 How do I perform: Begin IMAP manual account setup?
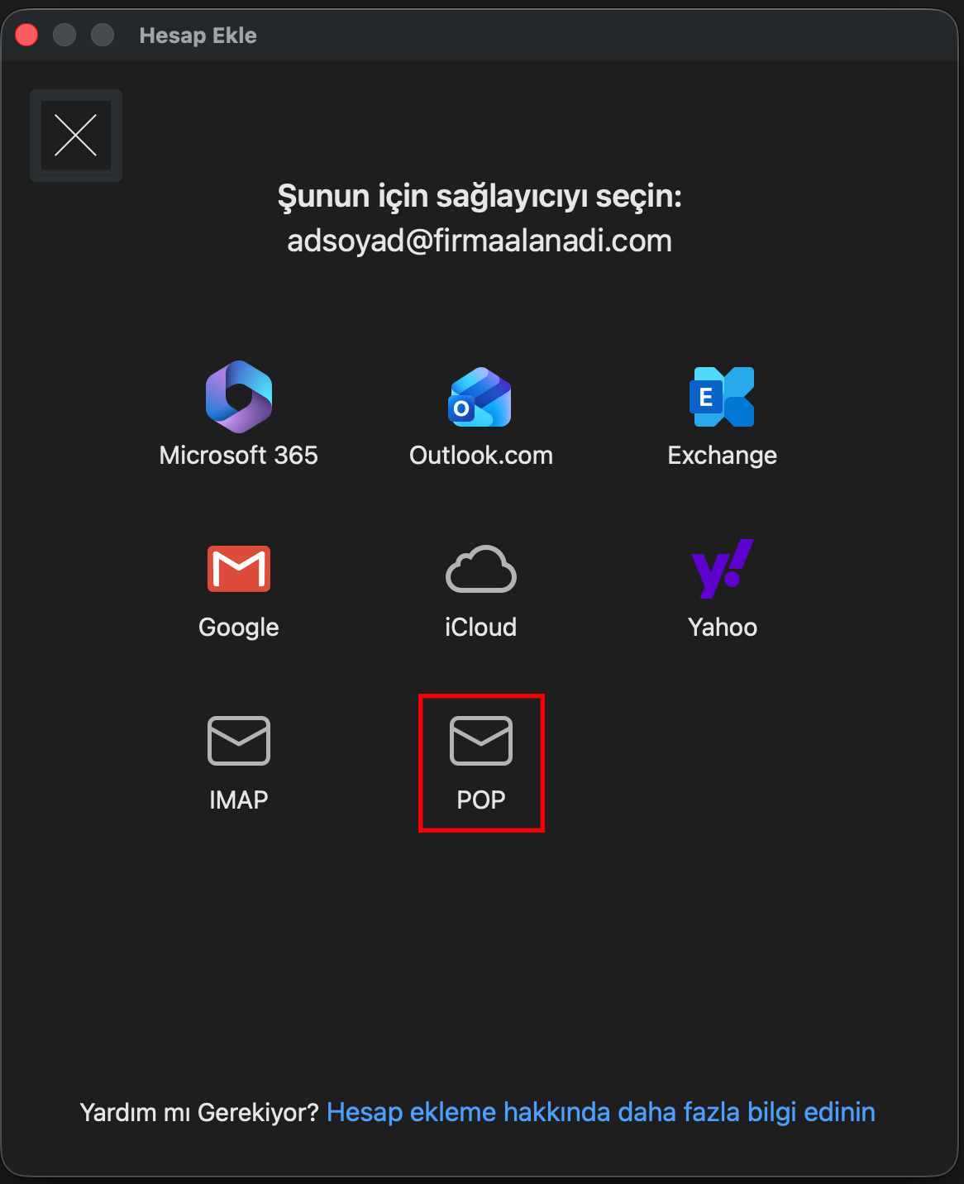(238, 761)
